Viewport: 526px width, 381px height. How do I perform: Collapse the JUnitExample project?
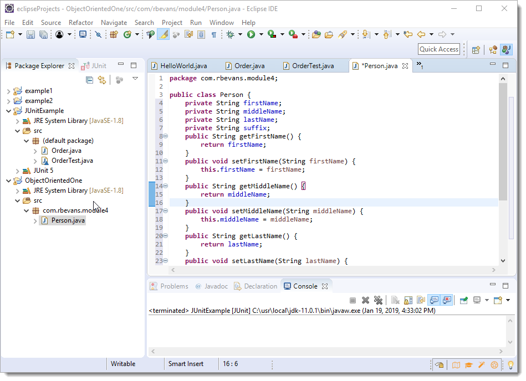pyautogui.click(x=9, y=111)
